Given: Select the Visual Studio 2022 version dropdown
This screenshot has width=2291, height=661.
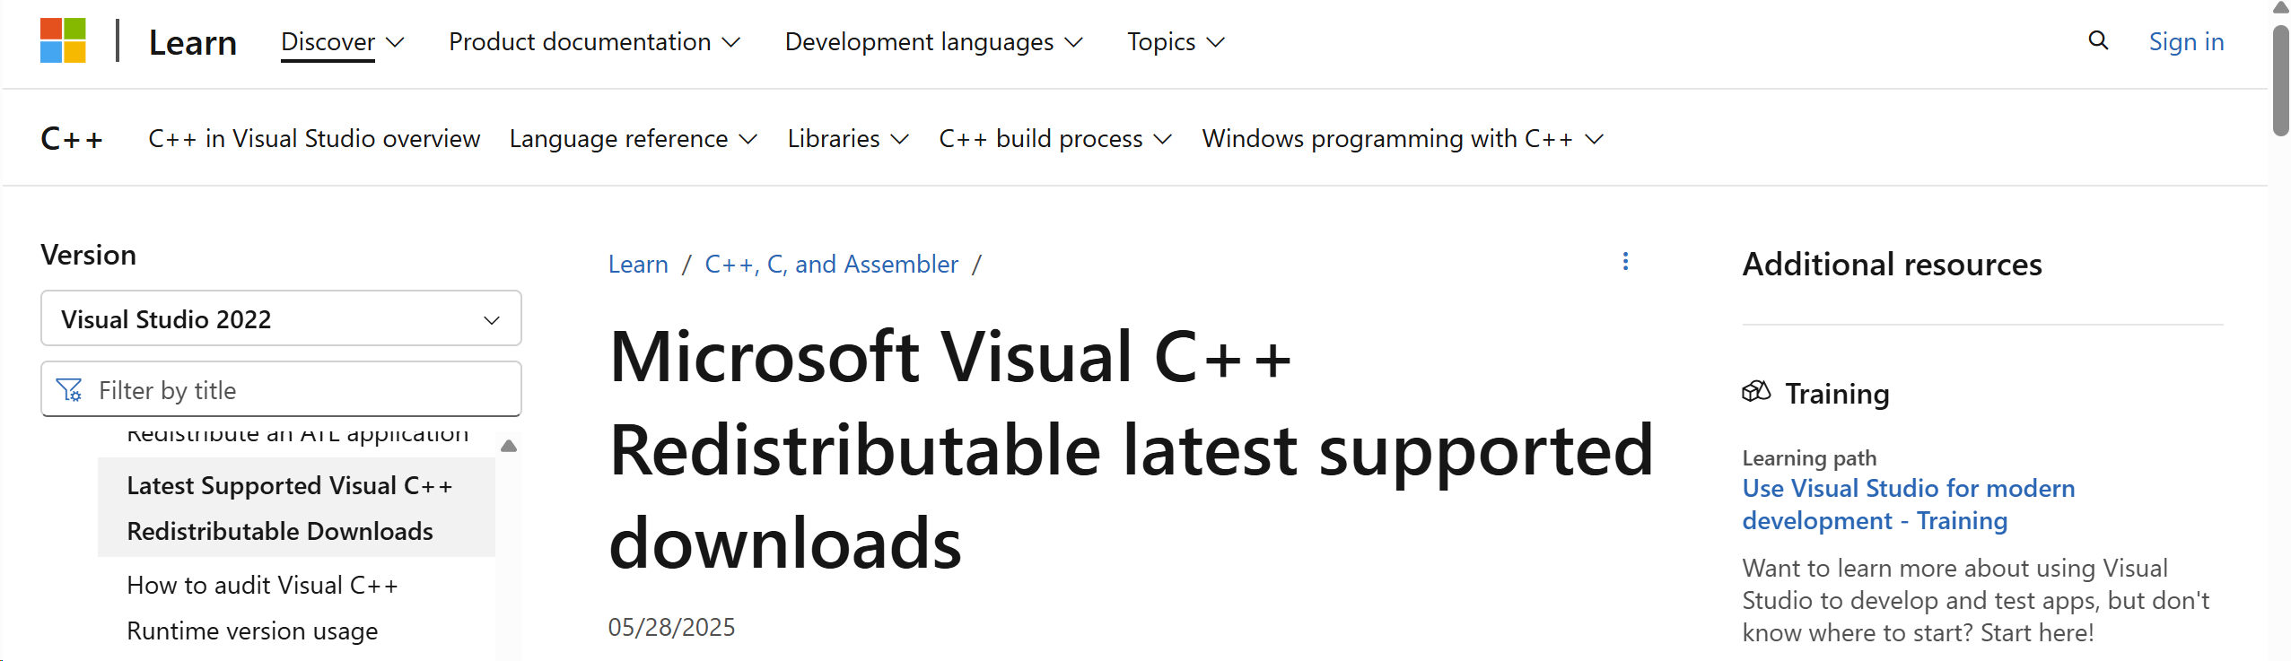Looking at the screenshot, I should point(281,318).
